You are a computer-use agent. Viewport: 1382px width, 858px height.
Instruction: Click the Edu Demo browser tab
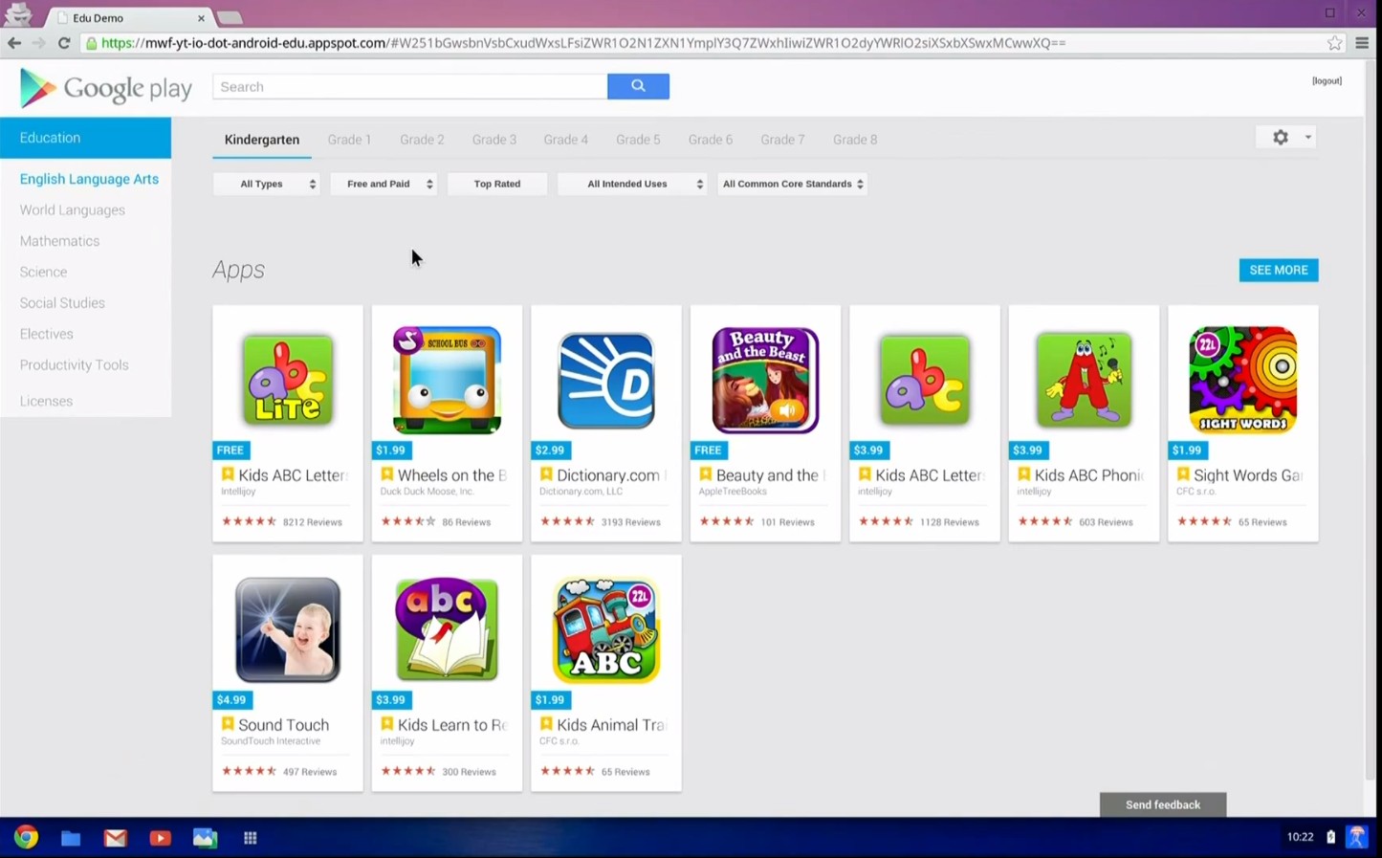pos(129,17)
